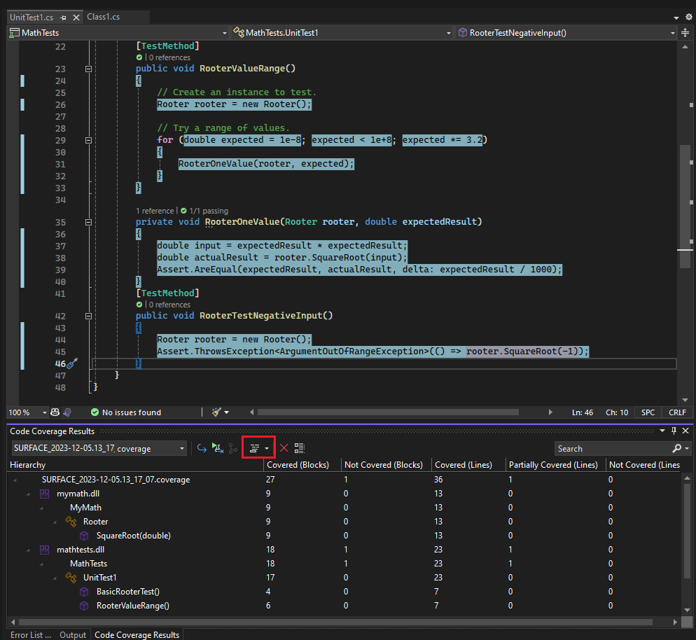Select the BasicRooterTest() method row

[x=128, y=592]
